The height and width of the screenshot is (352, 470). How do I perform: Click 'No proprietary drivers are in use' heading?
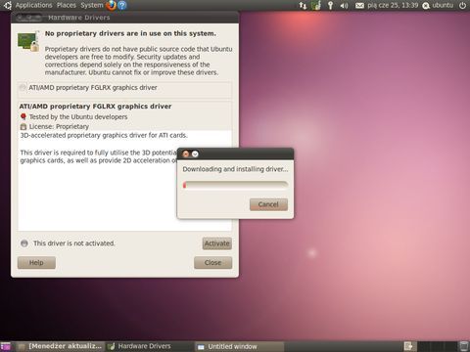(x=130, y=33)
